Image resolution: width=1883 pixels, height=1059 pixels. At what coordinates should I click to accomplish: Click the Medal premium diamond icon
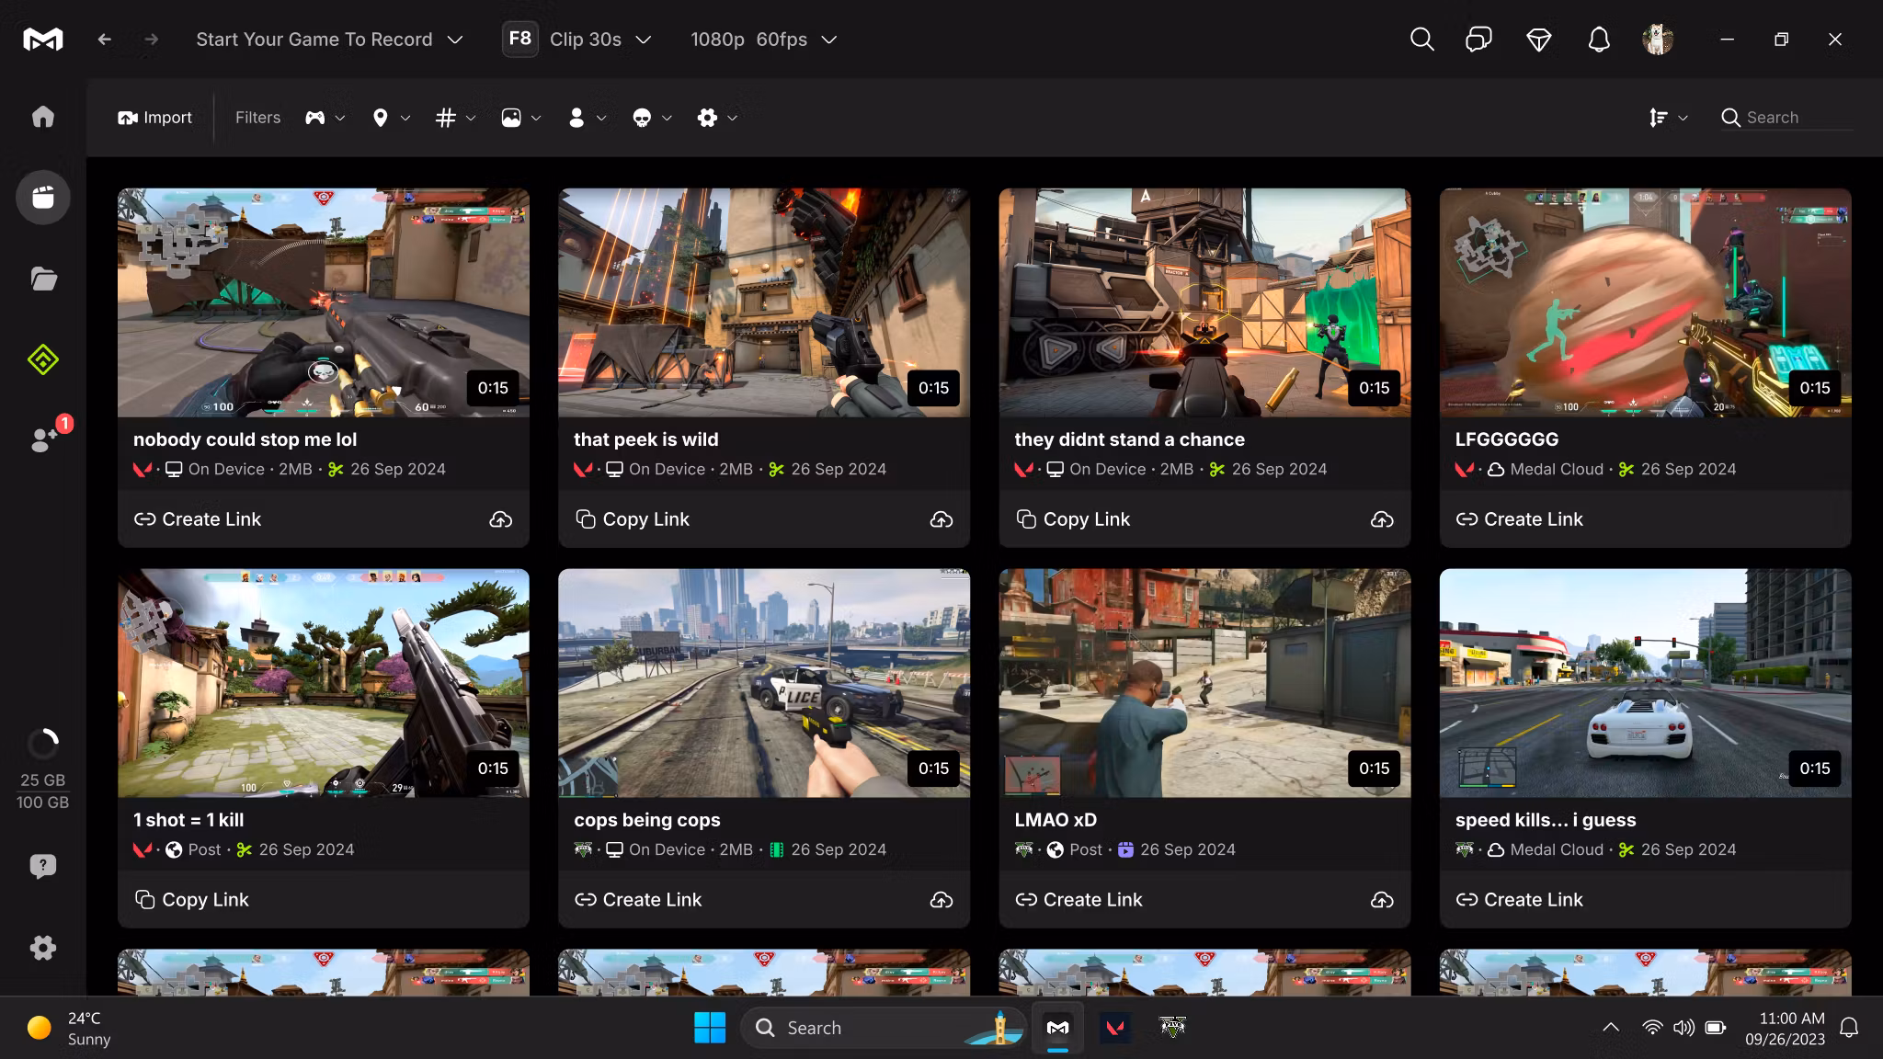1538,40
